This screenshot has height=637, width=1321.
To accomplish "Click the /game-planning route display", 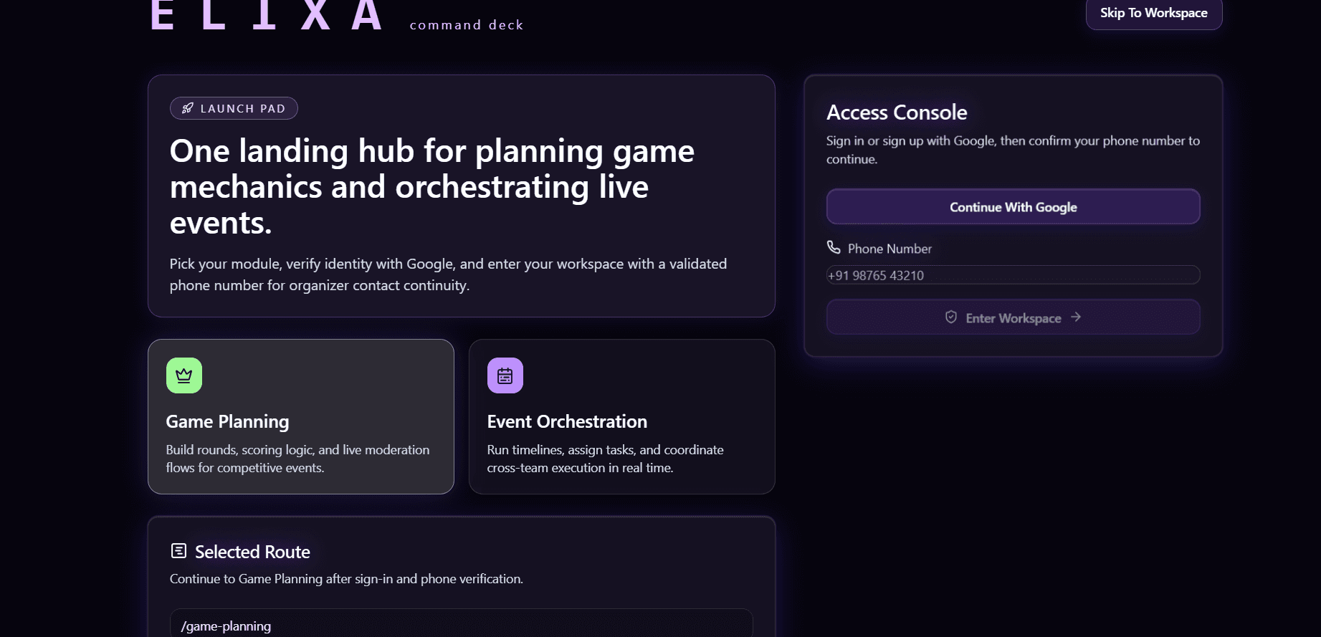I will pos(226,626).
